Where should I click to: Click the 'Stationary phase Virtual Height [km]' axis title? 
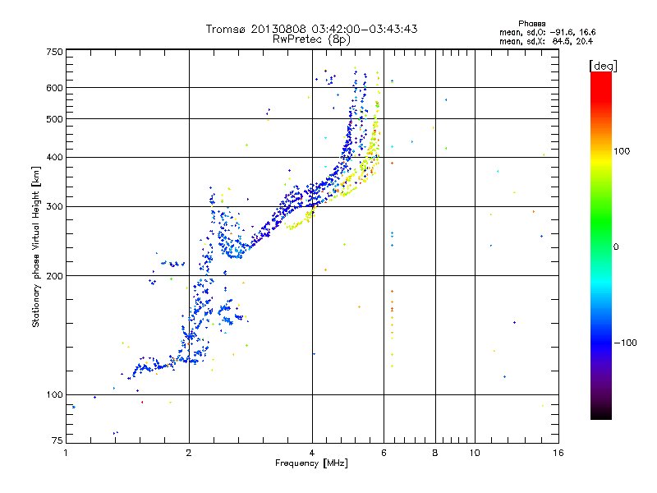click(36, 246)
